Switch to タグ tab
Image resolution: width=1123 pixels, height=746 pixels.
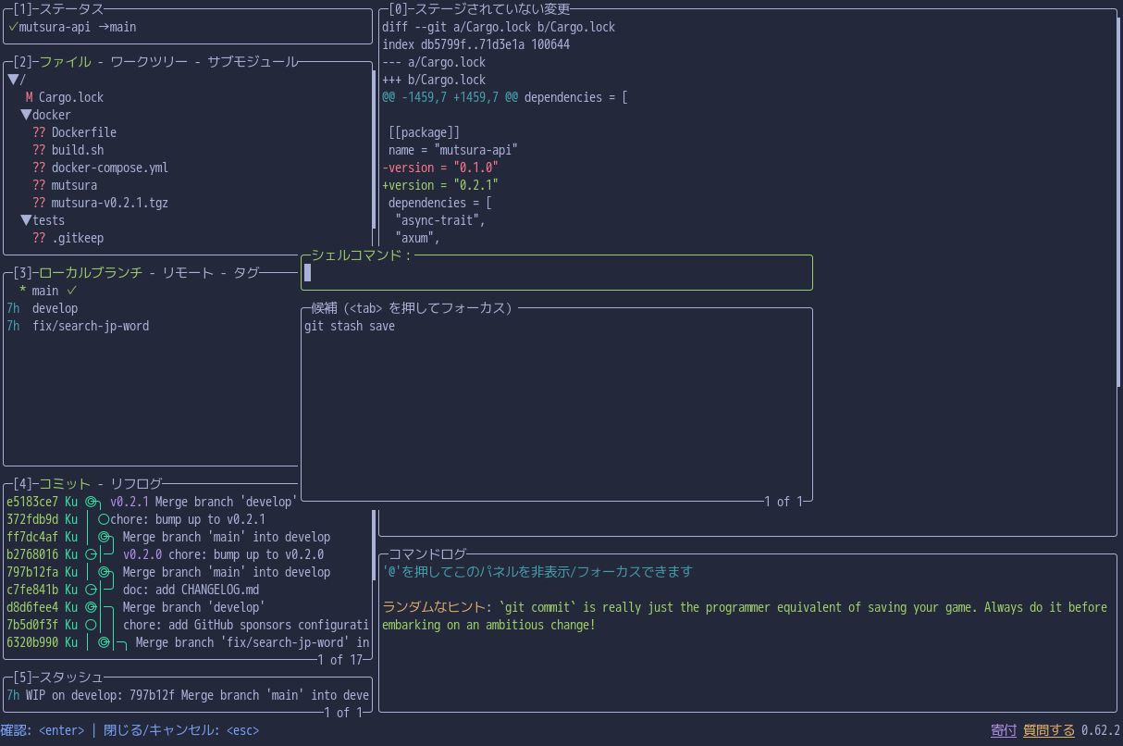click(x=246, y=273)
